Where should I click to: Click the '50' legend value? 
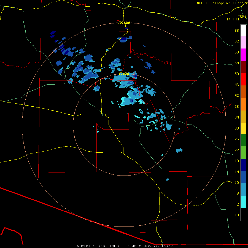pos(237,74)
